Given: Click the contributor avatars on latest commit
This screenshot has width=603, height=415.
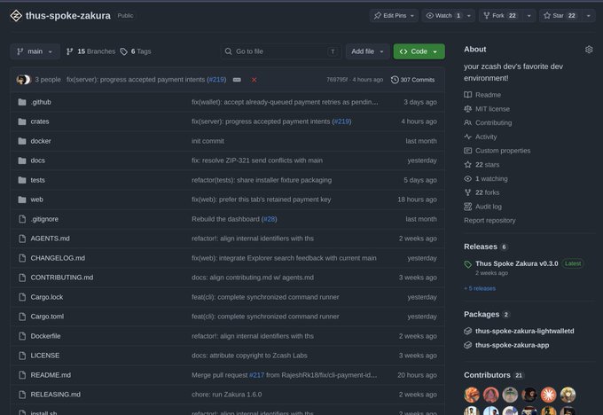Looking at the screenshot, I should pyautogui.click(x=23, y=80).
